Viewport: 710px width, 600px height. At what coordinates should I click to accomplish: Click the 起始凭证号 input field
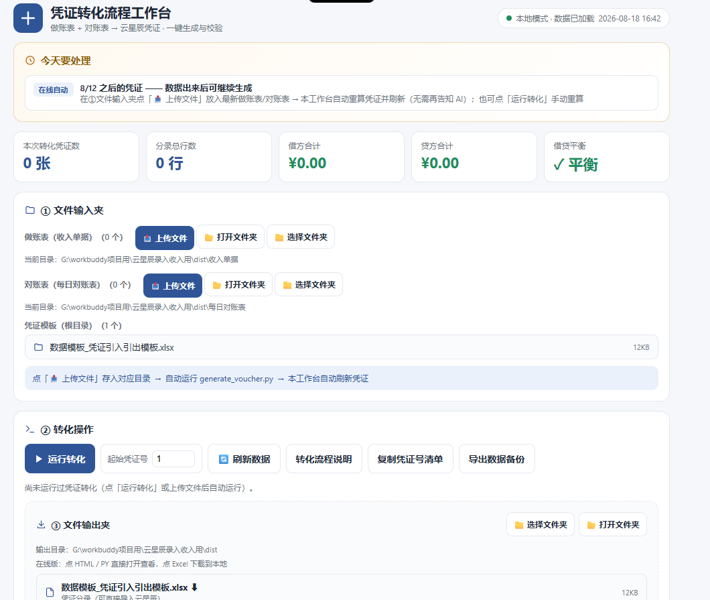(x=173, y=459)
